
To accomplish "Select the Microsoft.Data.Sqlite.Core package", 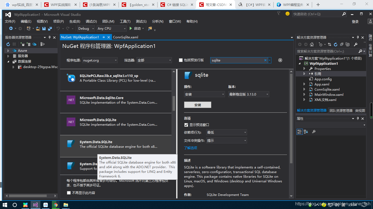I will [116, 102].
